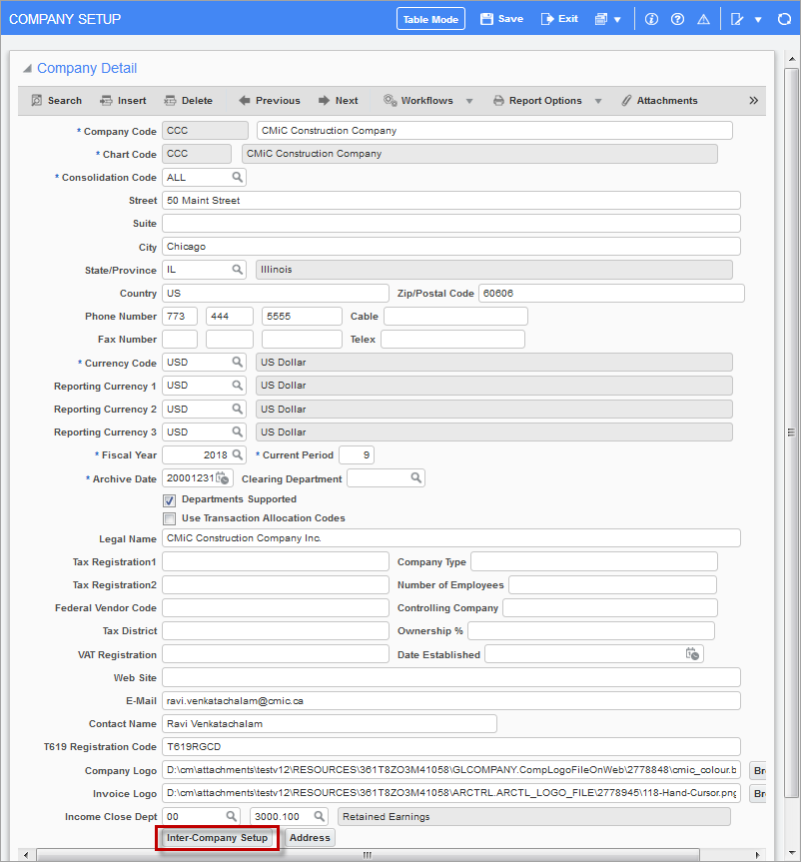
Task: Open lookup for Reporting Currency 3
Action: [237, 431]
